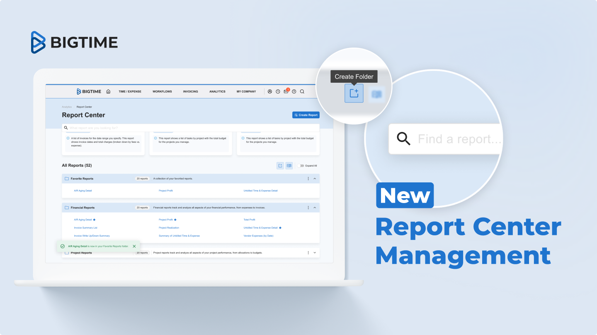Collapse the Financial Reports folder chevron
The height and width of the screenshot is (335, 597).
click(315, 208)
